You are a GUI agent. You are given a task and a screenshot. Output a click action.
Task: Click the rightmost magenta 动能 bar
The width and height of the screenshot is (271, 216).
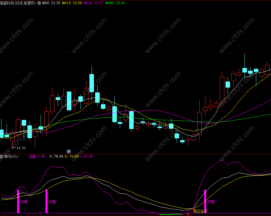point(205,201)
